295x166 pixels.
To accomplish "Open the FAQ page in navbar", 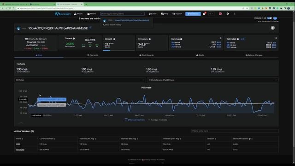I will coord(165,14).
